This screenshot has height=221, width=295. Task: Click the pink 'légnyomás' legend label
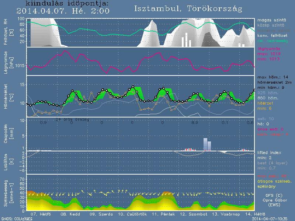269,49
